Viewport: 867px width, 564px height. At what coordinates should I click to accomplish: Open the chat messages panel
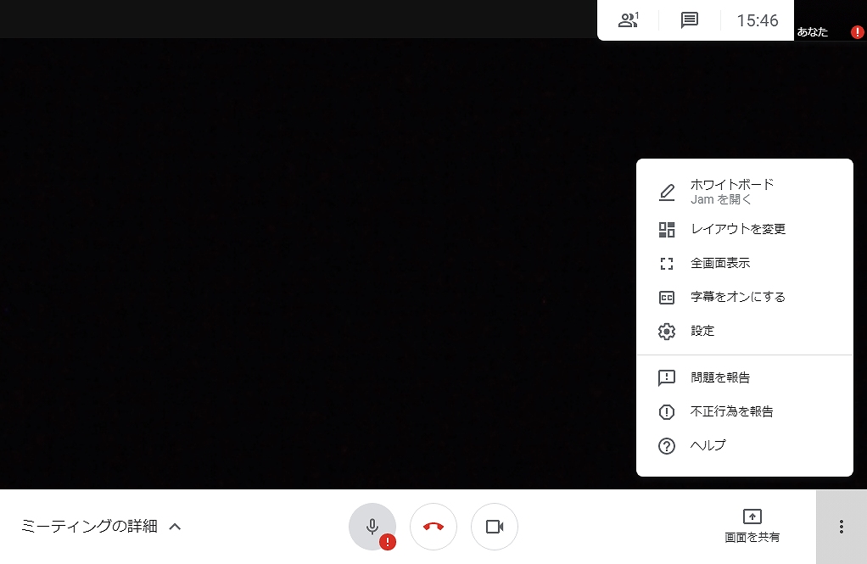click(x=690, y=20)
